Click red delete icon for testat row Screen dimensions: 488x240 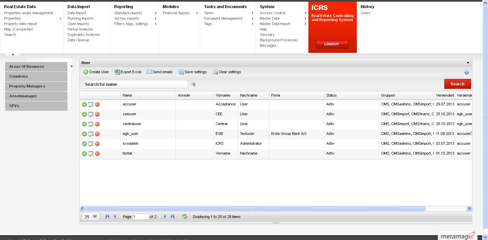click(x=97, y=154)
